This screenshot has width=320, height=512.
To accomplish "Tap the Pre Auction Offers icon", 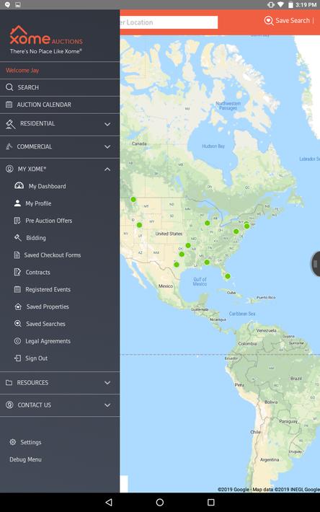I will point(17,221).
